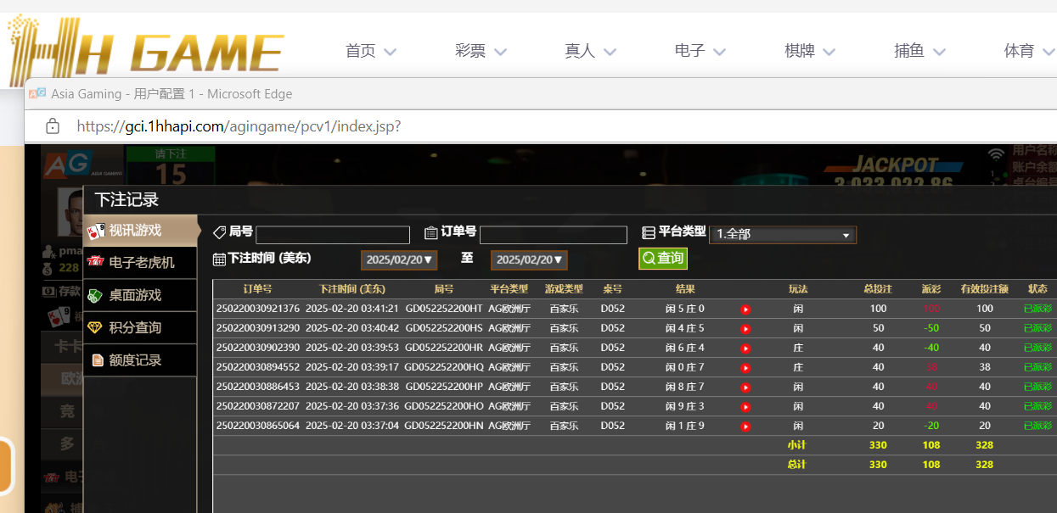Click the green 查询 search button

coord(662,259)
